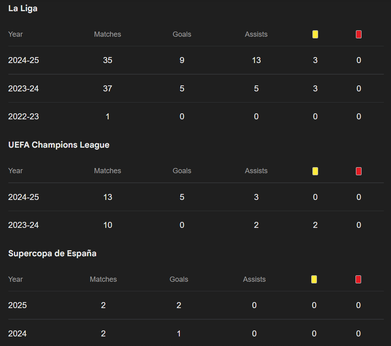
Task: Select the 2024 Supercopa year label
Action: [18, 334]
